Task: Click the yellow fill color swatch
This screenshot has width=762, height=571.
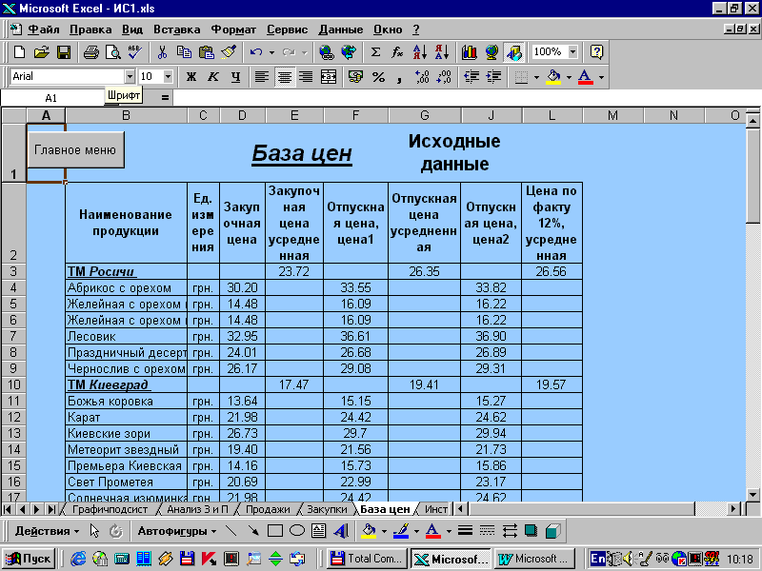Action: tap(552, 77)
